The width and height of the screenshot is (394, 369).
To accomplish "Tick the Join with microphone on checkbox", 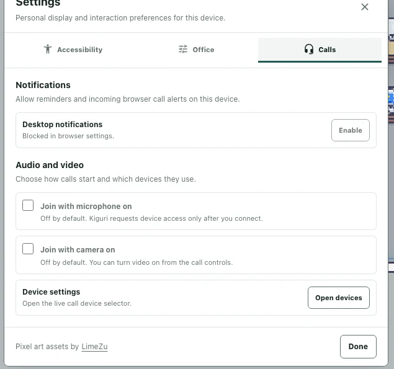I will [x=28, y=205].
